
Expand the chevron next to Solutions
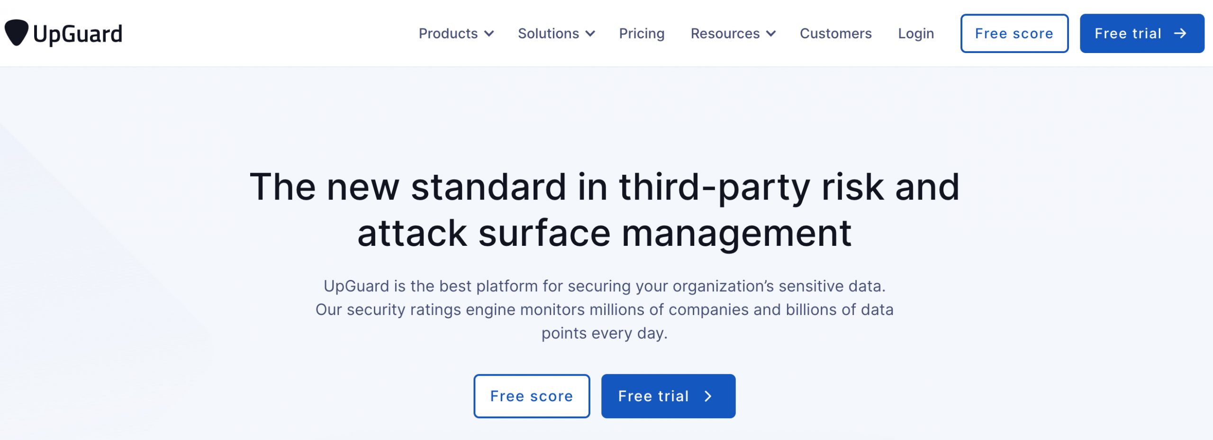click(590, 34)
